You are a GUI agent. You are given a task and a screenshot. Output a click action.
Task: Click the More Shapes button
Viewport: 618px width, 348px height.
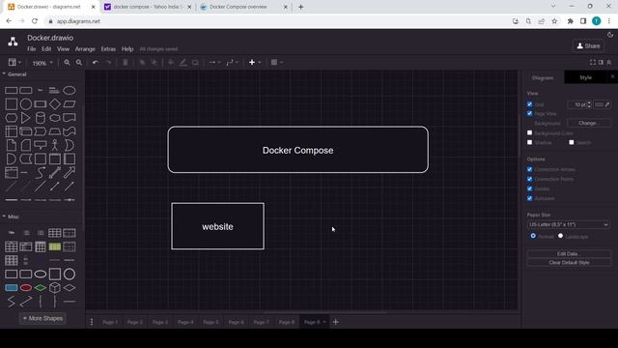(42, 318)
